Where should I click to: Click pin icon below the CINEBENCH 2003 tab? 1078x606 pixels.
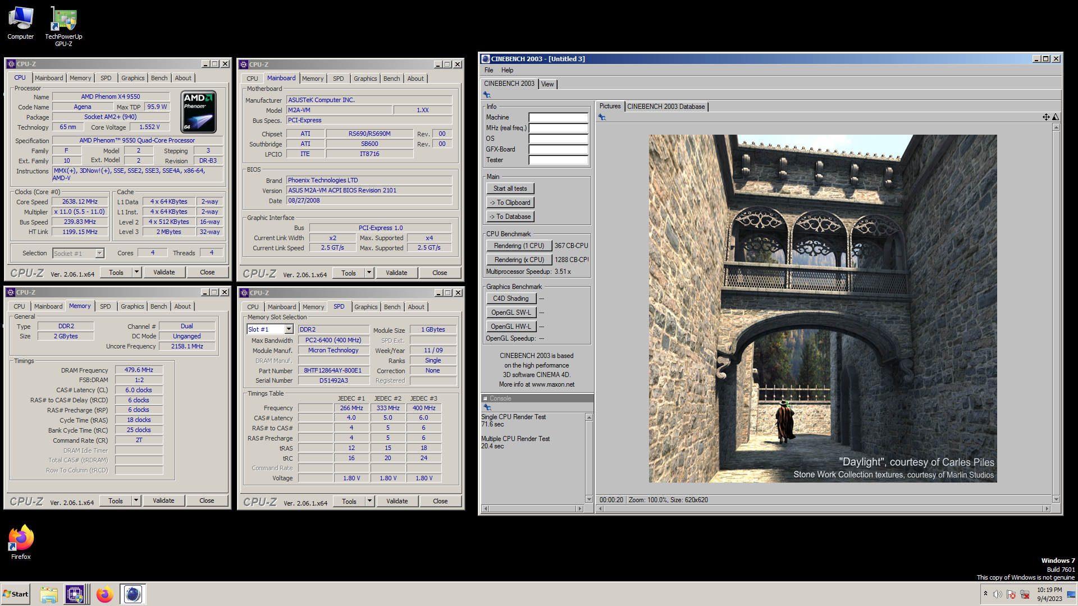tap(487, 95)
